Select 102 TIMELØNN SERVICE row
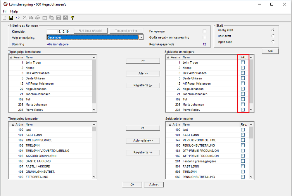Image resolution: width=292 pixels, height=196 pixels. click(x=50, y=140)
